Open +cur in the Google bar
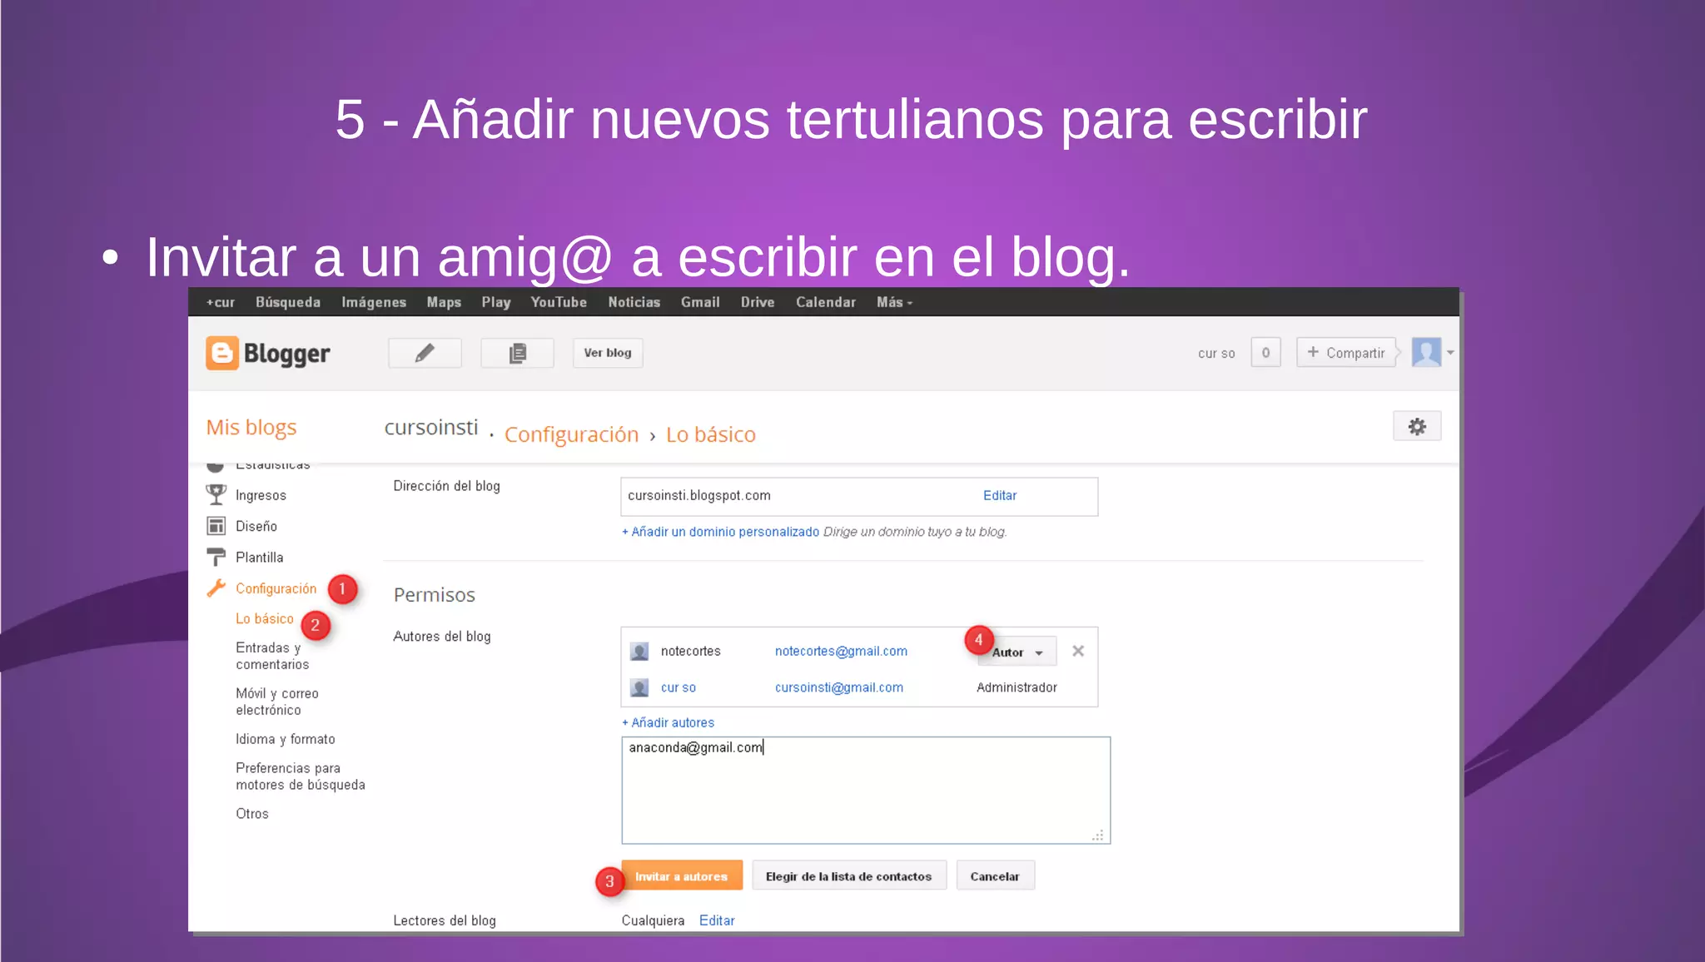Image resolution: width=1705 pixels, height=962 pixels. click(x=221, y=302)
